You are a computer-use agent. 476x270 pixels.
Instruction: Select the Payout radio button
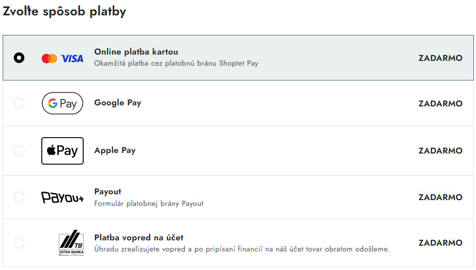(x=19, y=197)
